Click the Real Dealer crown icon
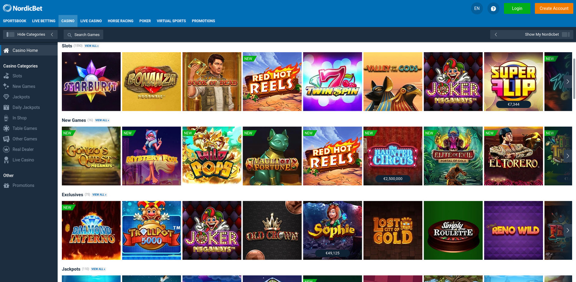576x282 pixels. (x=6, y=149)
